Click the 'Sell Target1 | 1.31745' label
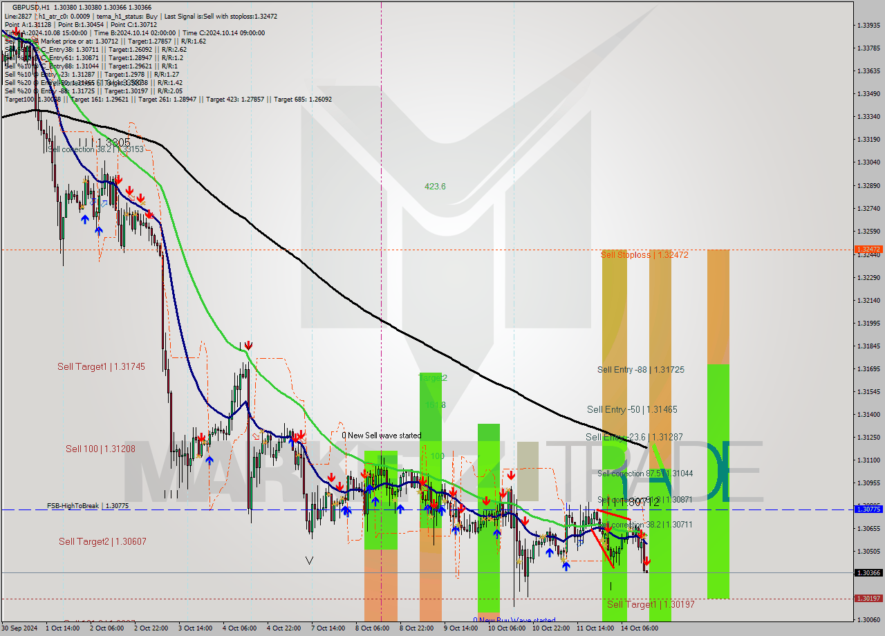885x636 pixels. click(101, 367)
